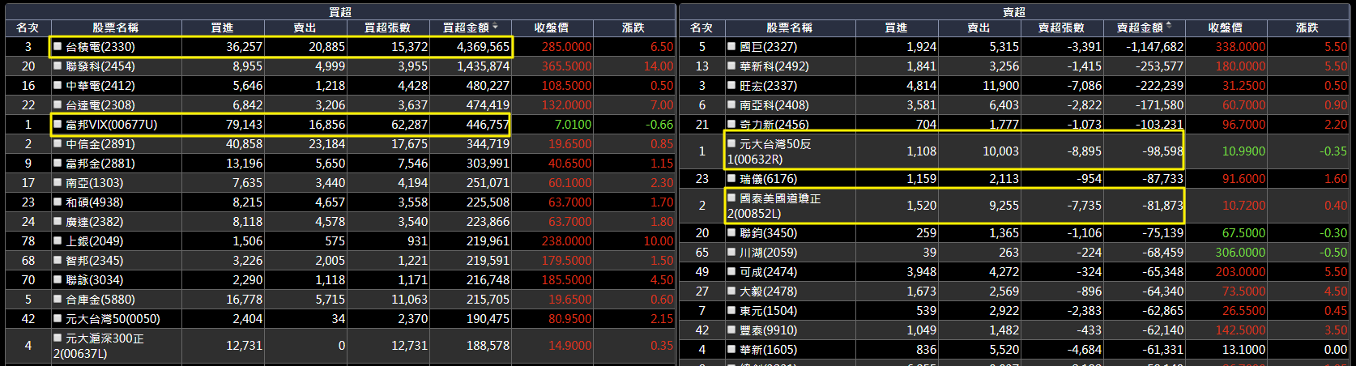The height and width of the screenshot is (366, 1356).
Task: Enable the 中信金(2891) checkbox
Action: [58, 143]
